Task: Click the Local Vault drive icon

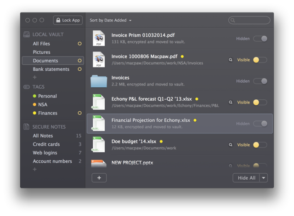Action: point(27,34)
